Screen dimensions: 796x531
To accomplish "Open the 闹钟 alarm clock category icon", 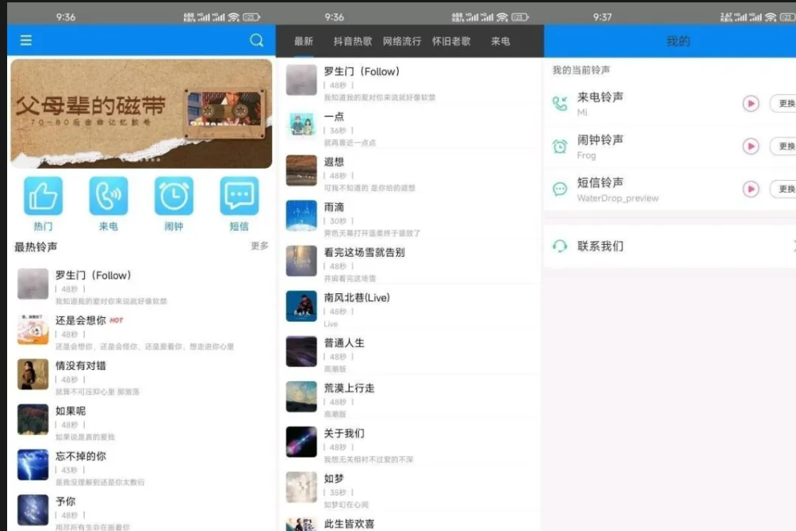I will tap(174, 196).
